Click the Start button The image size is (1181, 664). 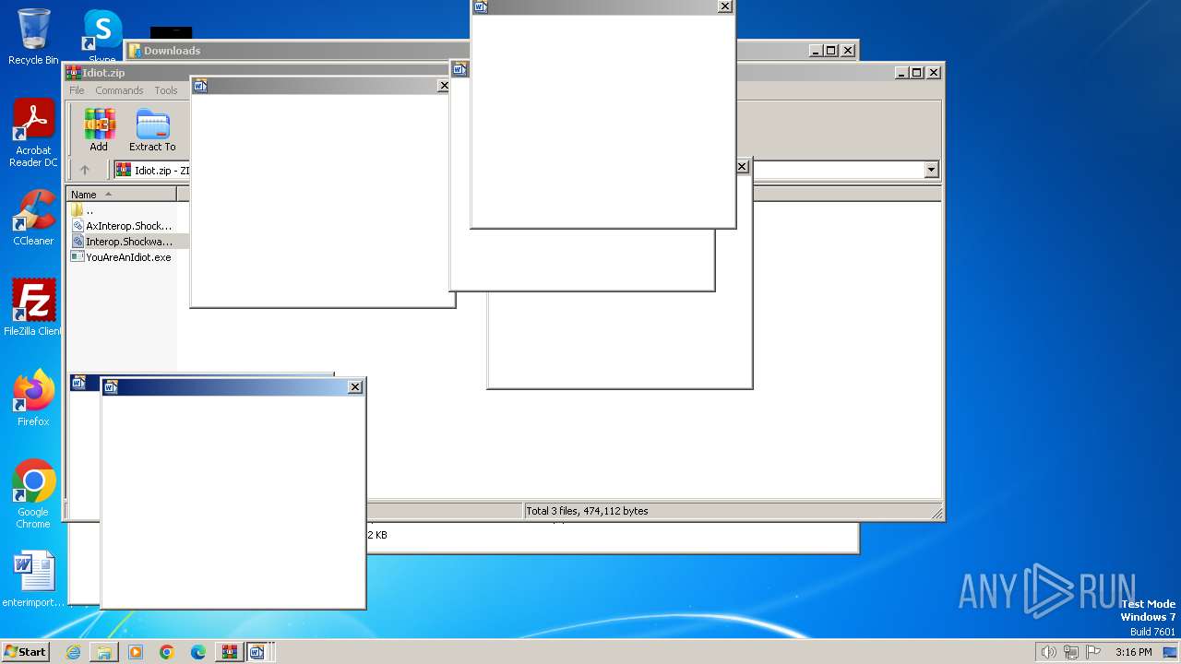click(x=26, y=652)
